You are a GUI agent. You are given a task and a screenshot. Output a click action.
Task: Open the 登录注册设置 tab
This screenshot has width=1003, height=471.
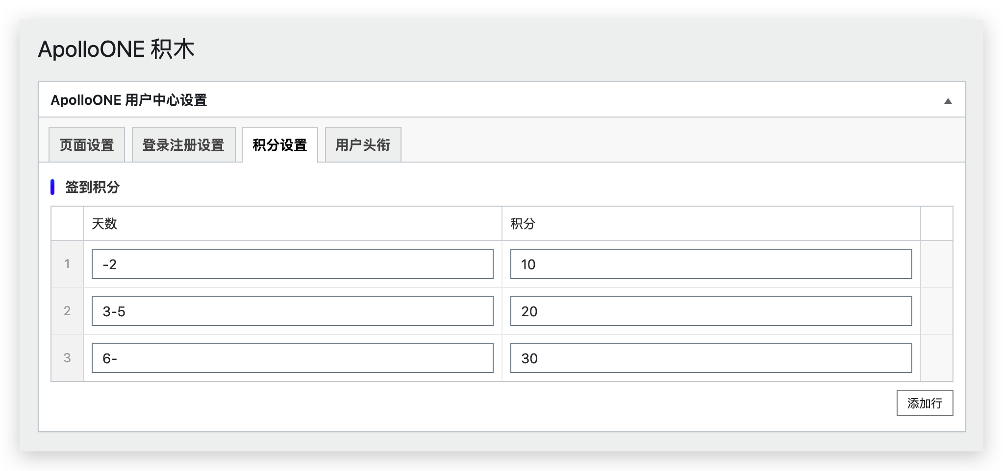point(183,145)
